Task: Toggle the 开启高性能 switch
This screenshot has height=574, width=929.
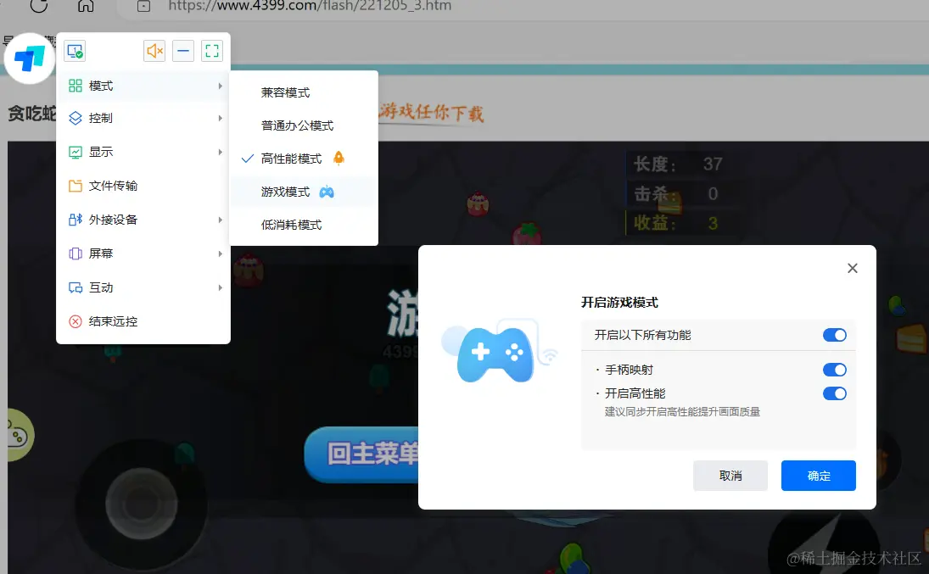Action: [x=834, y=394]
